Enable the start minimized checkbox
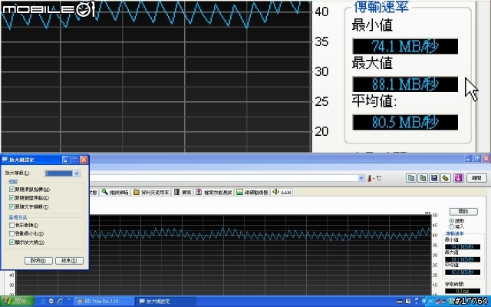The height and width of the screenshot is (307, 491). pos(12,233)
